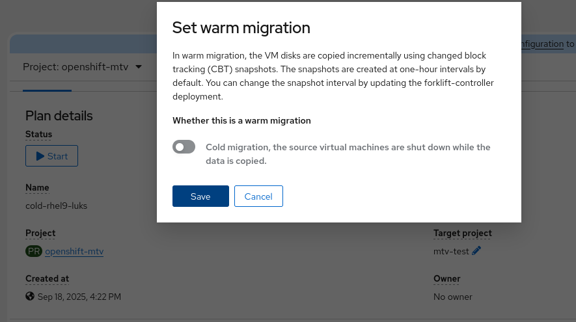The width and height of the screenshot is (576, 322).
Task: Click the green PR project badge
Action: 34,251
